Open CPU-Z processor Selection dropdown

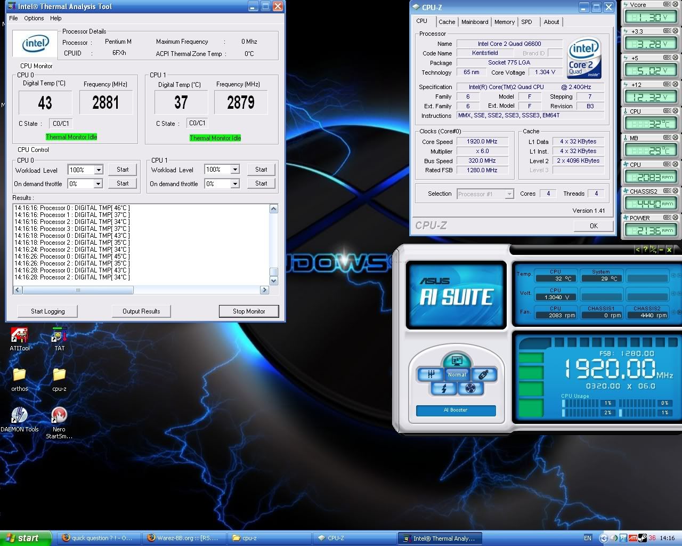509,194
